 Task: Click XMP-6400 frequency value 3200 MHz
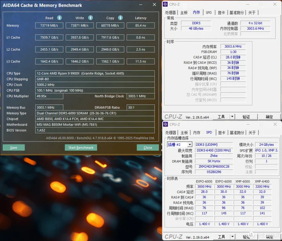pos(262,186)
